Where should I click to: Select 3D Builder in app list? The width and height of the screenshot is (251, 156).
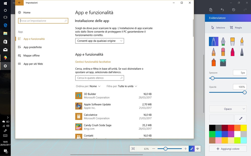point(113,96)
